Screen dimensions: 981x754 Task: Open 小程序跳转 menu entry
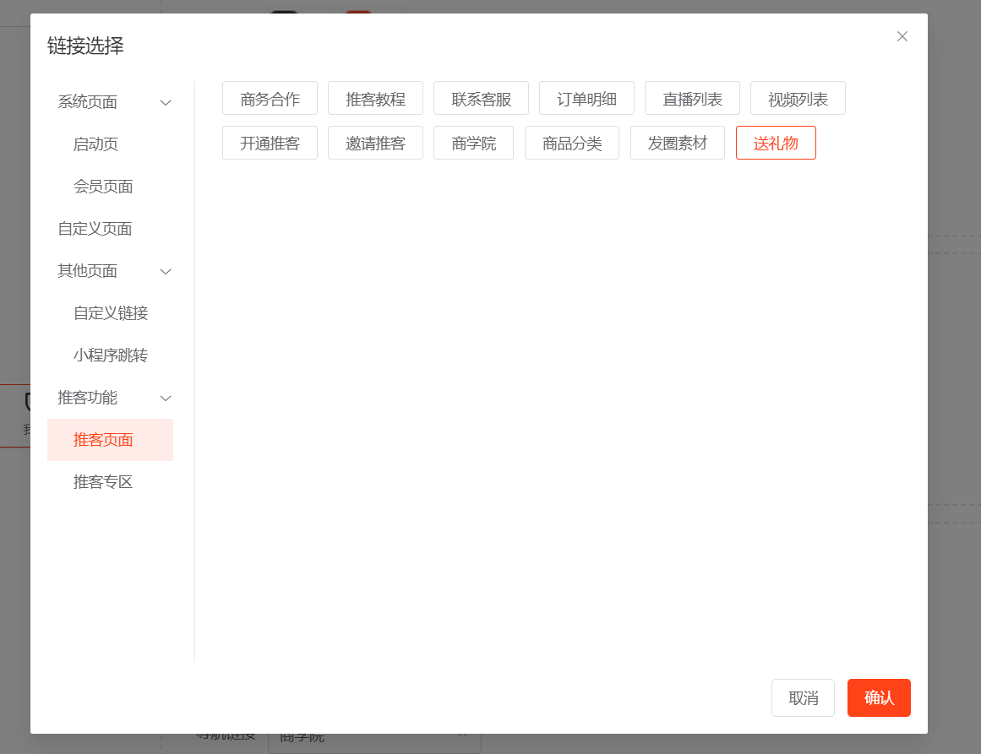point(111,355)
